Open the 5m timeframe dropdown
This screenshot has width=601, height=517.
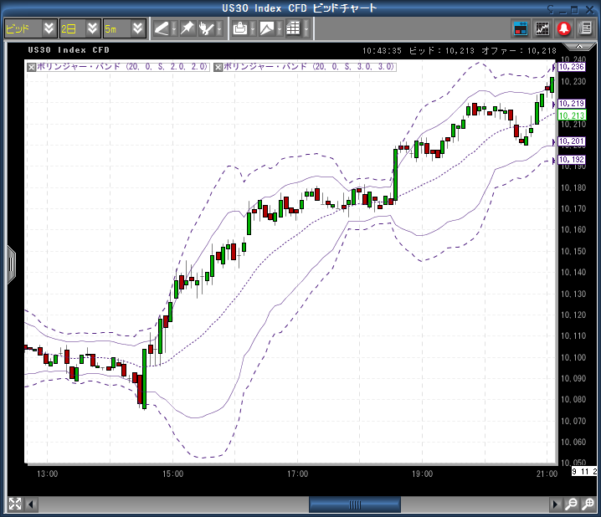point(137,28)
